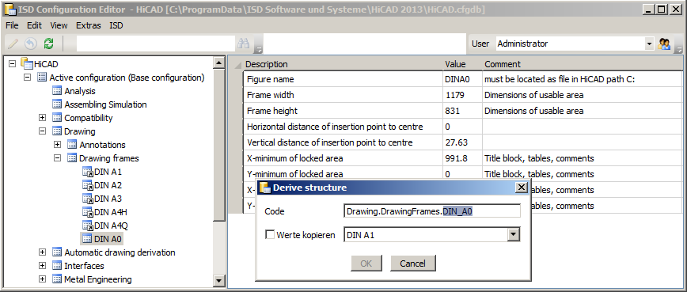The image size is (687, 292).
Task: Click the DIN A4Q linked-table icon
Action: (x=88, y=226)
